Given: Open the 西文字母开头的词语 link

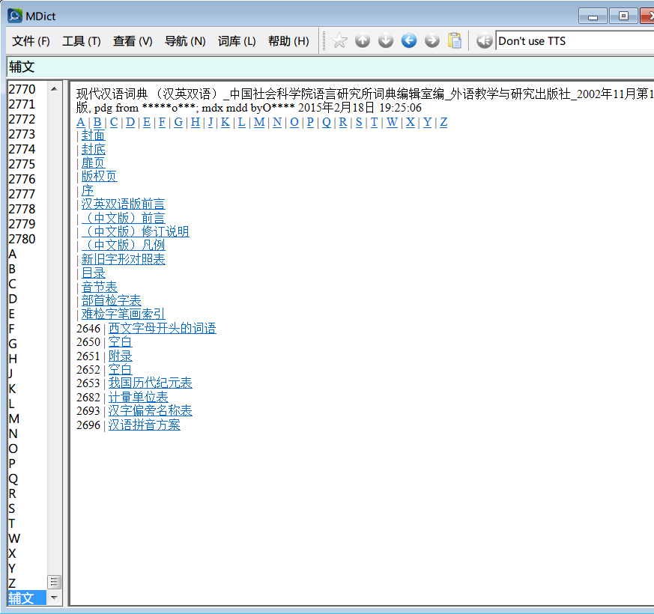Looking at the screenshot, I should [163, 328].
